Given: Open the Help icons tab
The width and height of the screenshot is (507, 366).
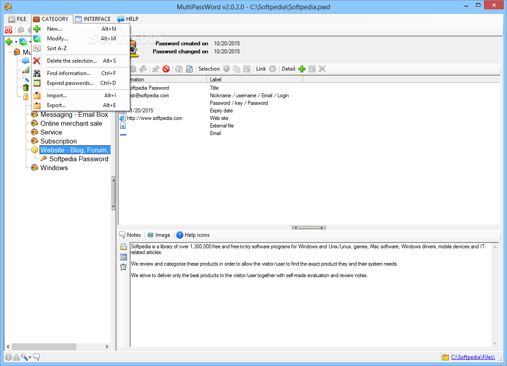Looking at the screenshot, I should pos(193,235).
